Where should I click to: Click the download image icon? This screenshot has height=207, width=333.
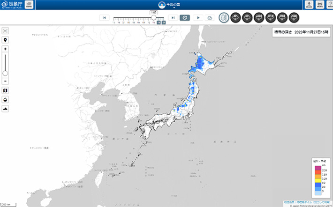click(309, 5)
